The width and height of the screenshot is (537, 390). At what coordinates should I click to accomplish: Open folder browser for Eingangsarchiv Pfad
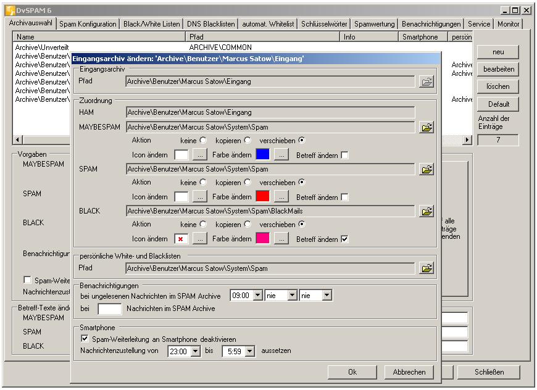tap(427, 82)
